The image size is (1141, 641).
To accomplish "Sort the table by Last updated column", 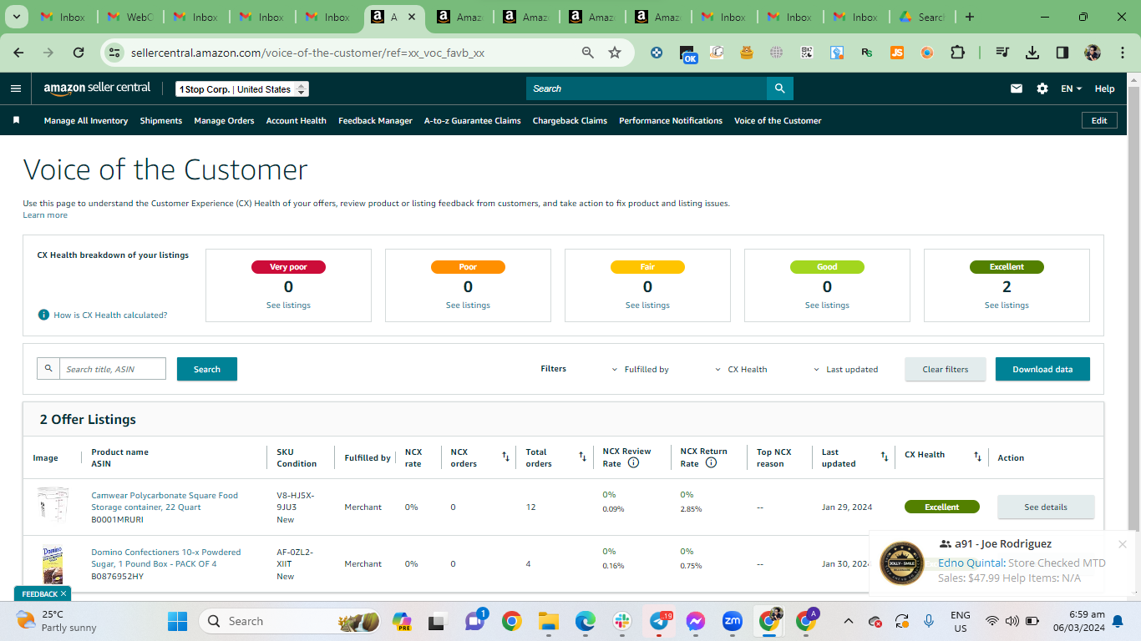I will [x=885, y=457].
